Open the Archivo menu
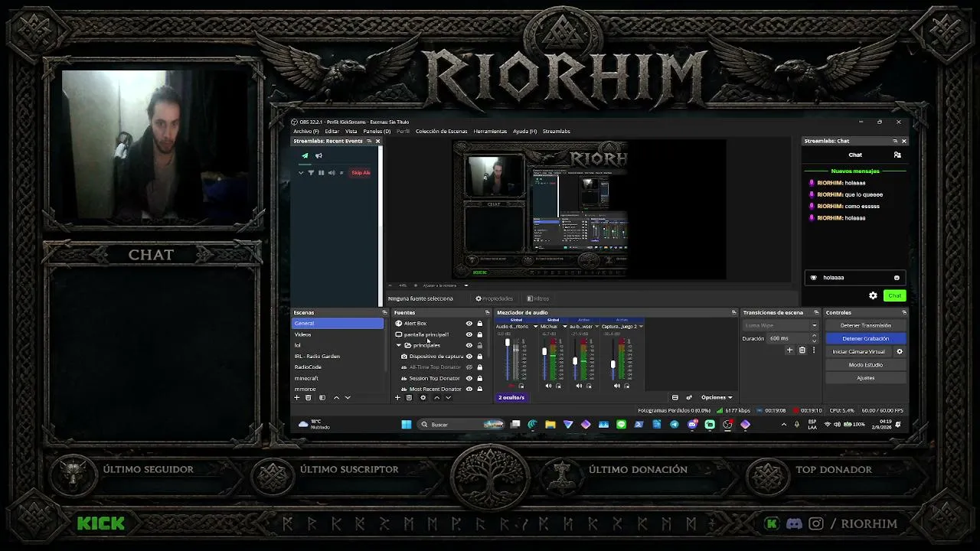 [306, 131]
